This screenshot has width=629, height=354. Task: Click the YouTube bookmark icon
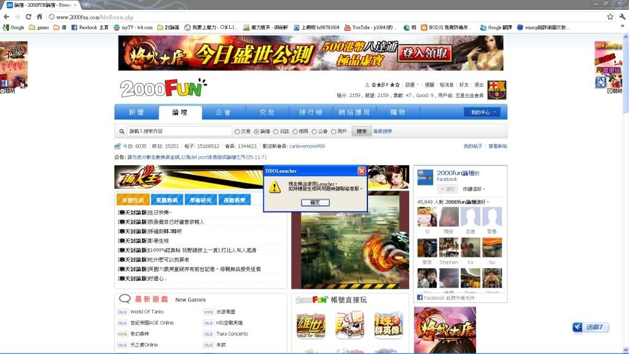pyautogui.click(x=348, y=28)
